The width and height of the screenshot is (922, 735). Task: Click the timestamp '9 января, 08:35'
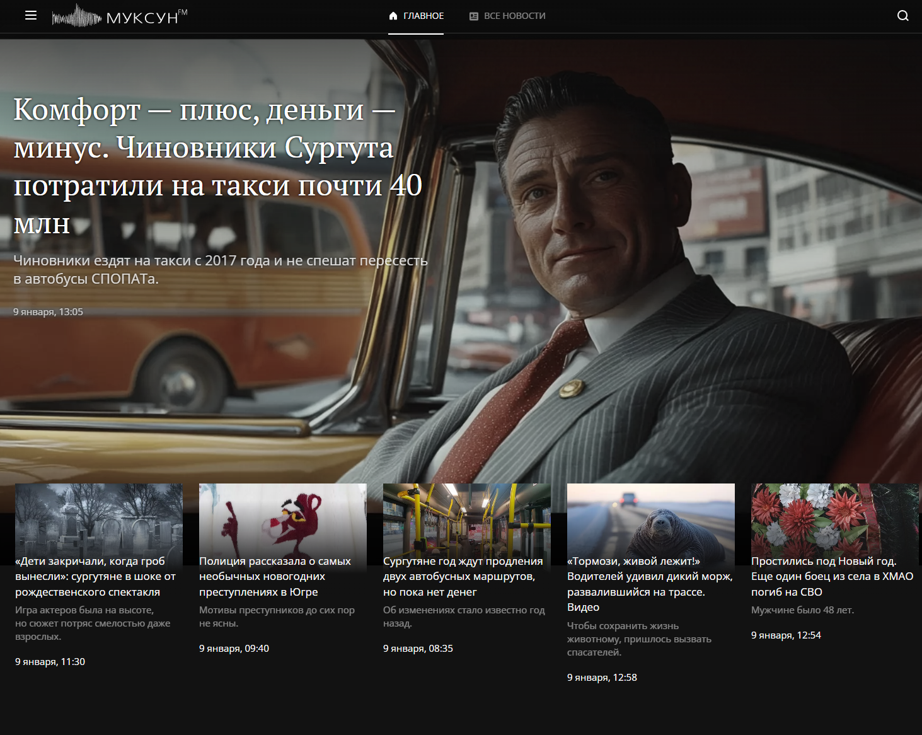click(x=418, y=648)
